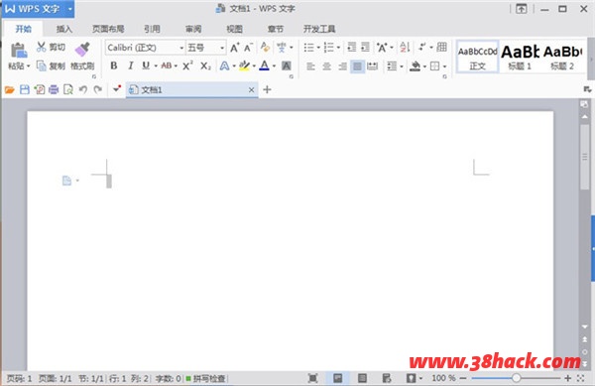Image resolution: width=595 pixels, height=386 pixels.
Task: Save the document with the disk icon
Action: tap(25, 90)
